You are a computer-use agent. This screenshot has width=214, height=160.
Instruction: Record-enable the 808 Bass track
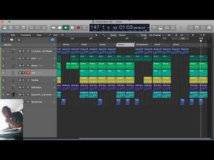(28, 87)
